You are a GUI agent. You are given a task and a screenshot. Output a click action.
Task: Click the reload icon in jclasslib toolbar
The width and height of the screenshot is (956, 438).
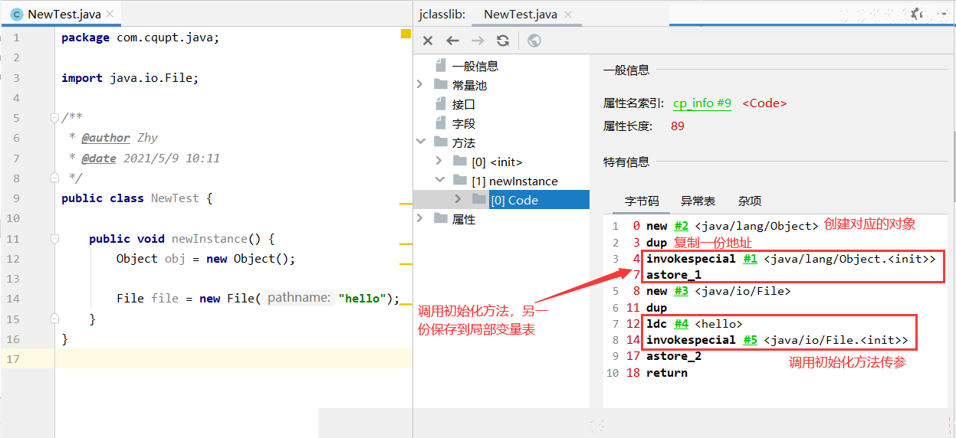click(503, 41)
